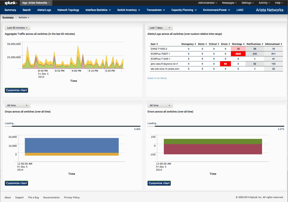
Task: Open the LANZ tab
Action: click(x=240, y=10)
